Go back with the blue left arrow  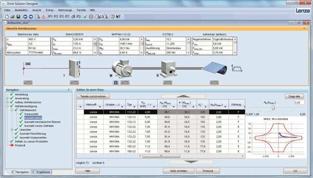click(25, 17)
